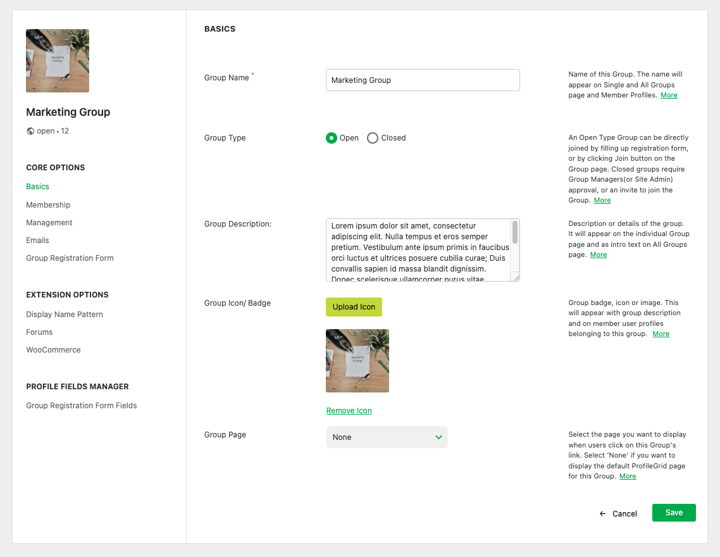Open Display Name Pattern extension
Viewport: 720px width, 557px height.
click(65, 315)
